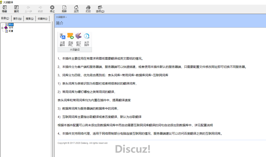Switch to the 索引 (Index) tab
Screen dimensions: 266x157
17,19
